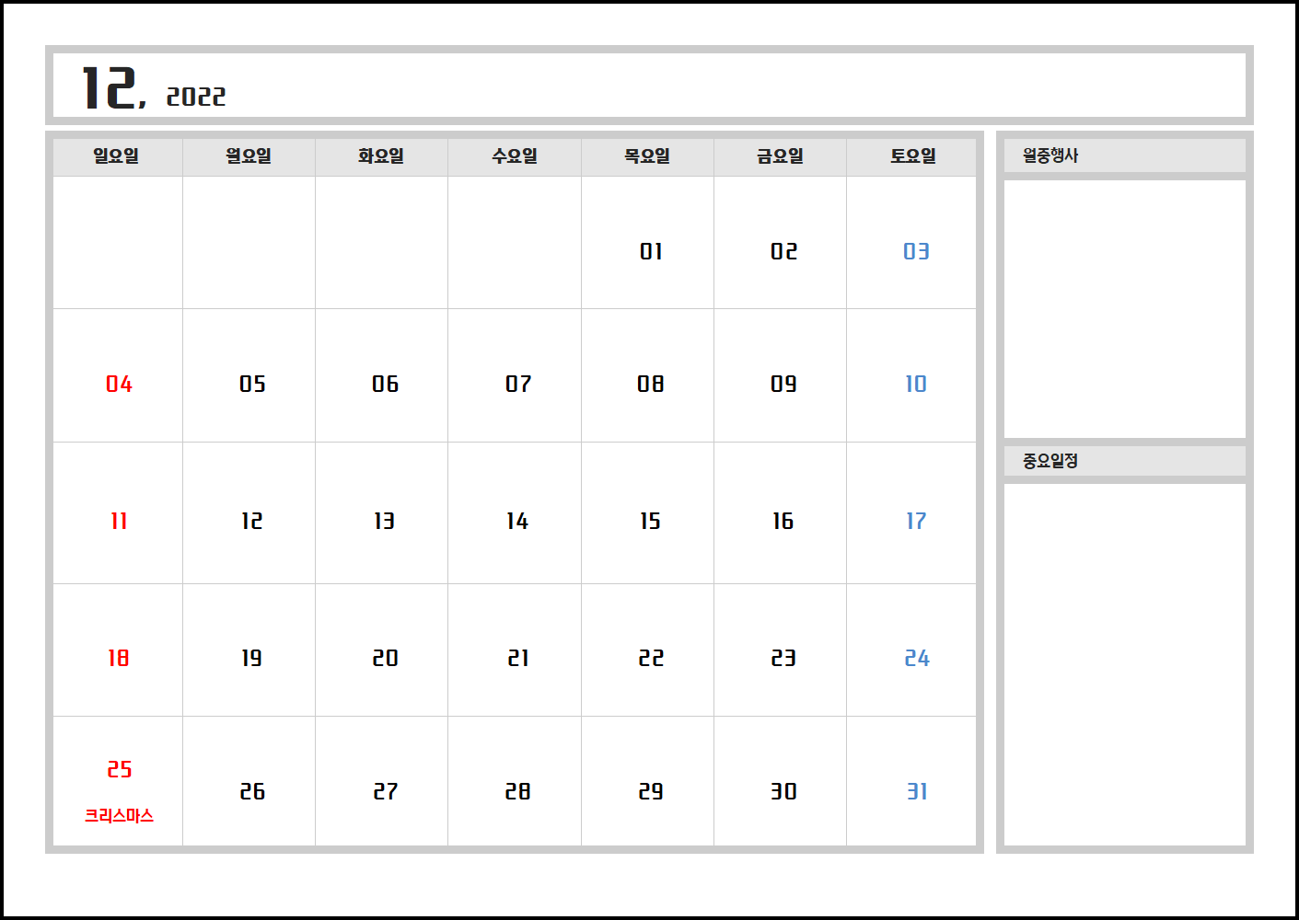Pick date 23 in the calendar
1299x920 pixels.
[x=783, y=658]
